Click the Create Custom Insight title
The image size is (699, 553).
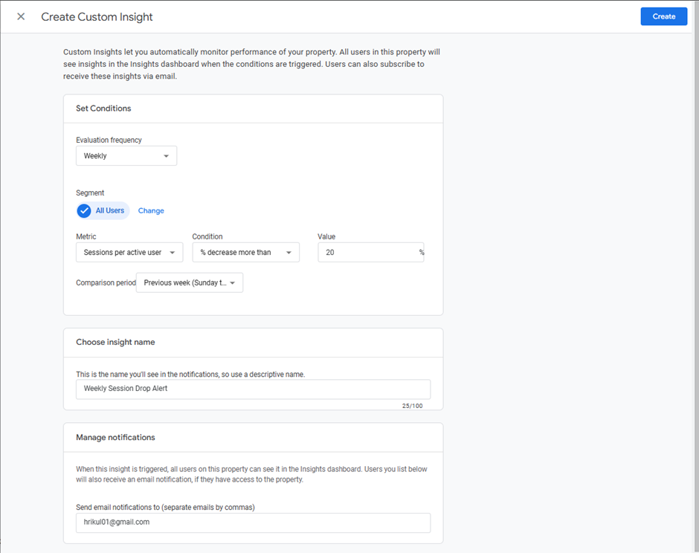(x=97, y=16)
